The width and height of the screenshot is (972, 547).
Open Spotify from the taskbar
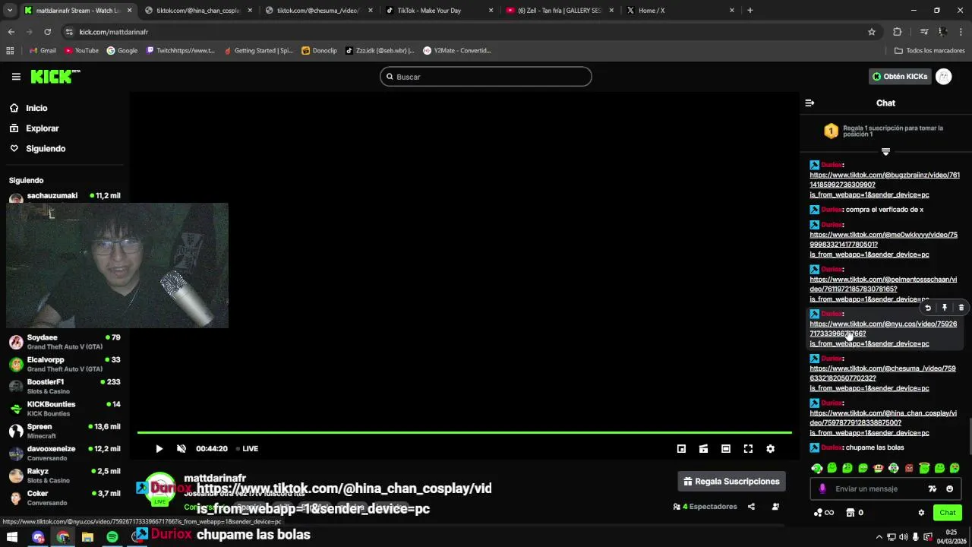(112, 537)
